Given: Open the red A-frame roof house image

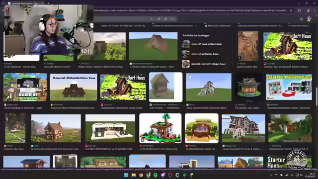Looking at the screenshot, I should [x=154, y=46].
